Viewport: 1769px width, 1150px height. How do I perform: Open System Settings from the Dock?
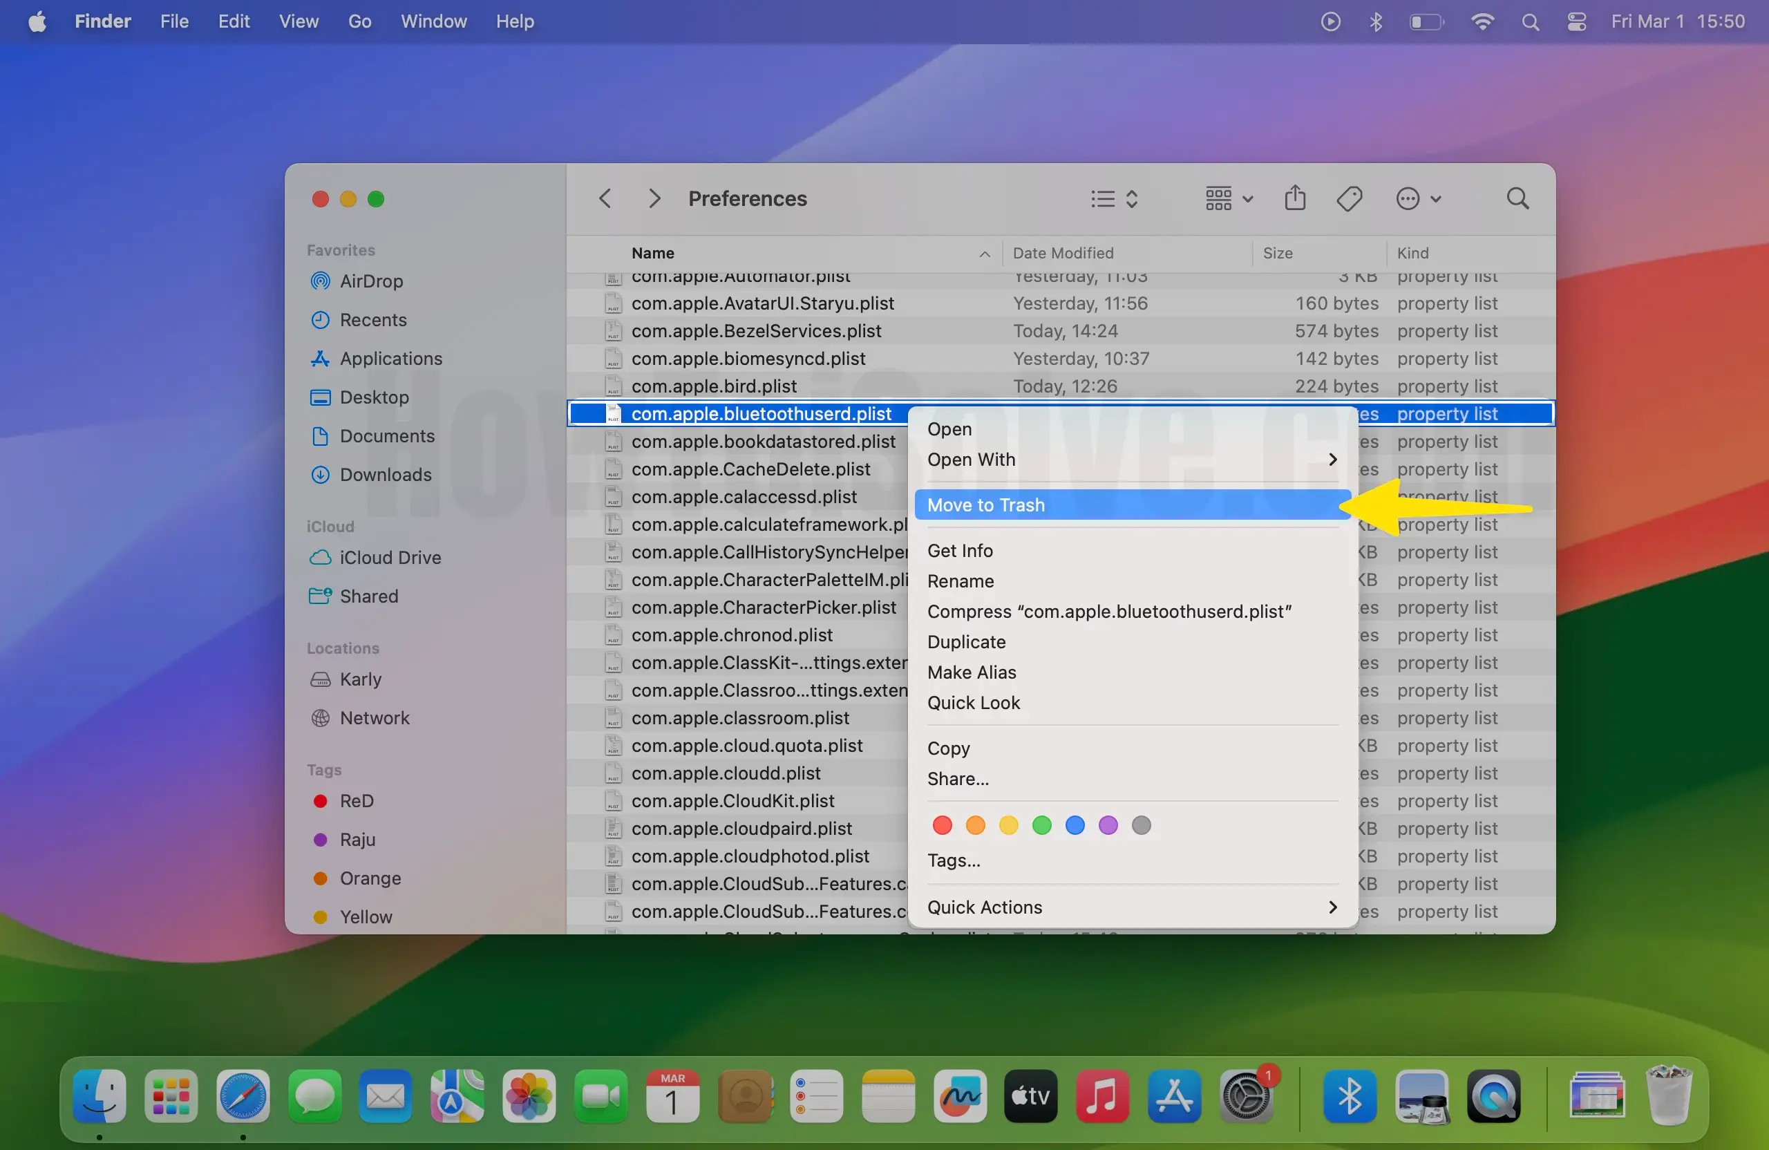pyautogui.click(x=1247, y=1095)
